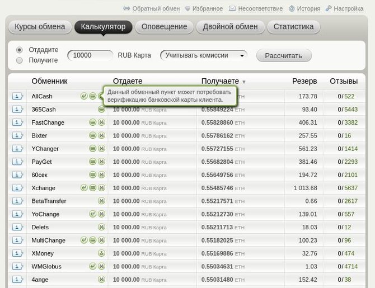Open info icon for Bixter row
This screenshot has width=375, height=288.
point(17,135)
